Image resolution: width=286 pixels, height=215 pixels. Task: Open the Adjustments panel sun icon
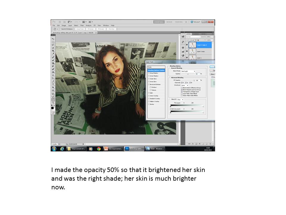point(183,47)
